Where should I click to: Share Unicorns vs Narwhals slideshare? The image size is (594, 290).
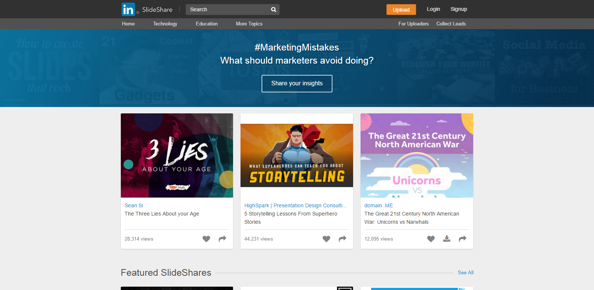[x=463, y=239]
